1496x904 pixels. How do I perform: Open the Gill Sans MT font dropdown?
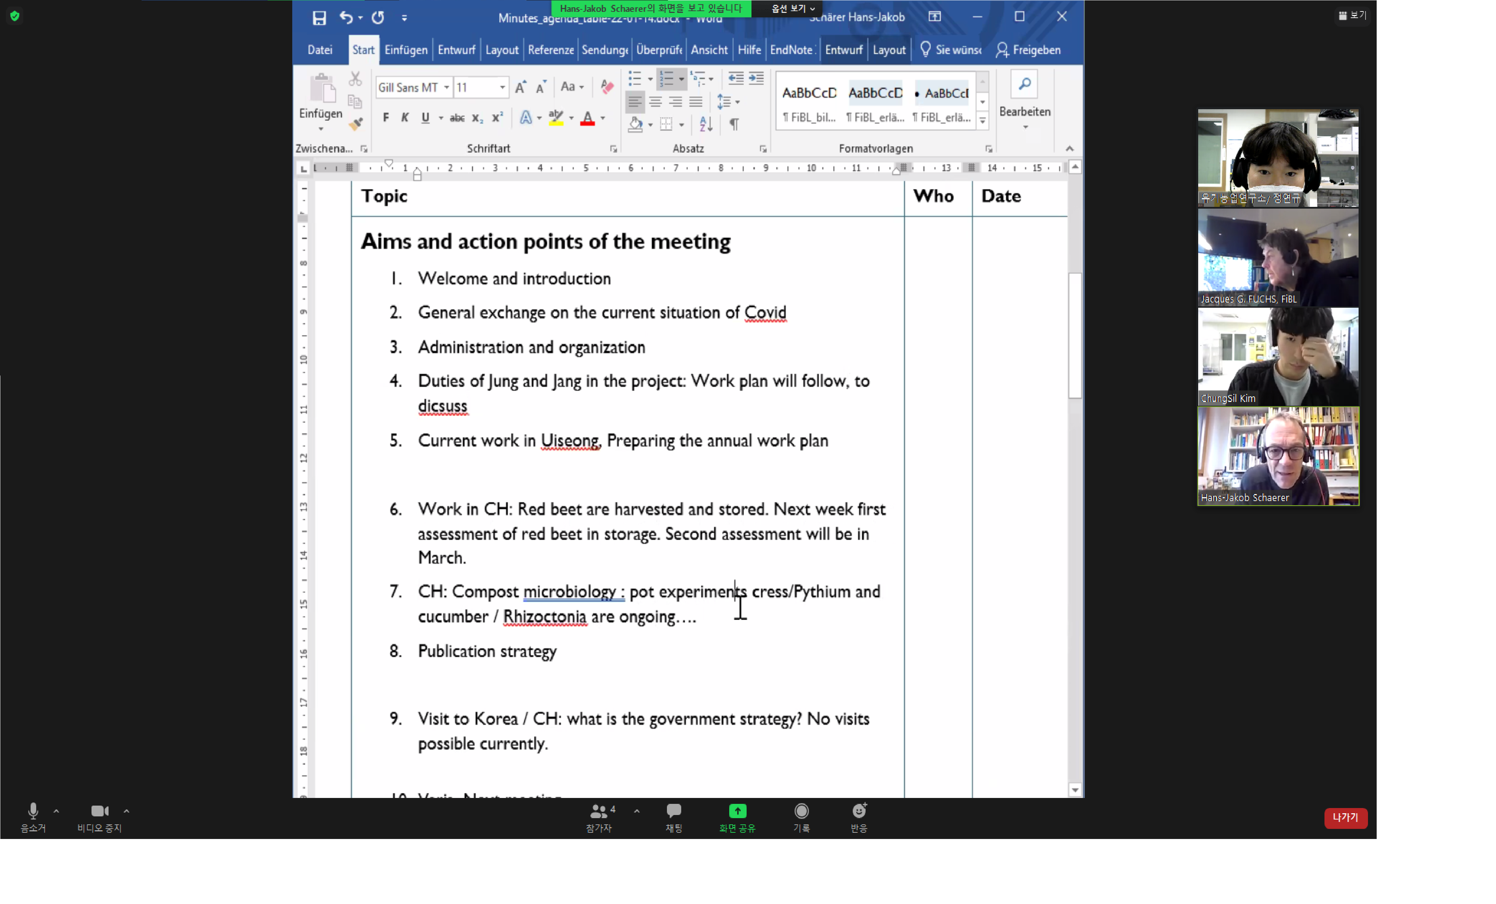click(x=446, y=87)
